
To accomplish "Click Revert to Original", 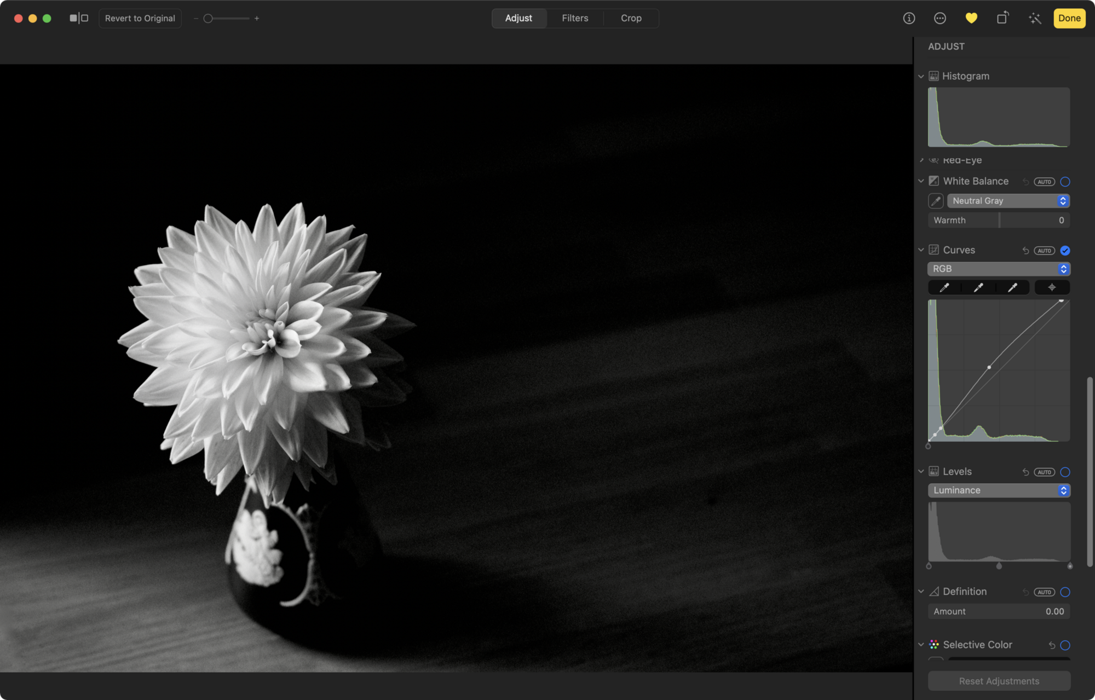I will [140, 18].
